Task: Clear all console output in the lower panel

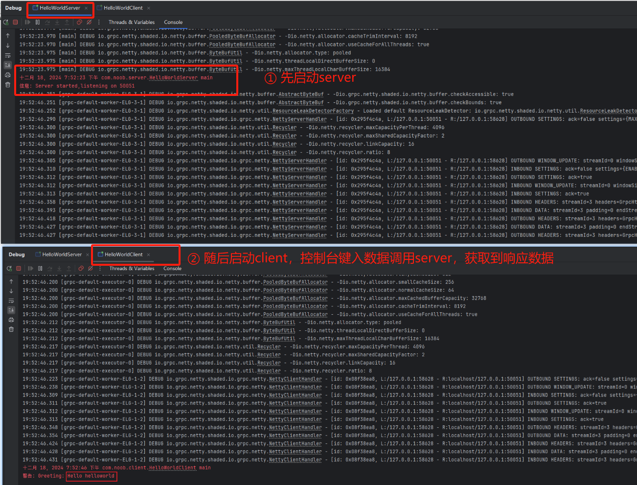Action: tap(11, 329)
